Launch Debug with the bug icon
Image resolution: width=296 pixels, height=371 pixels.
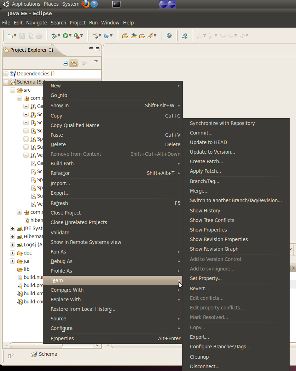pos(54,36)
